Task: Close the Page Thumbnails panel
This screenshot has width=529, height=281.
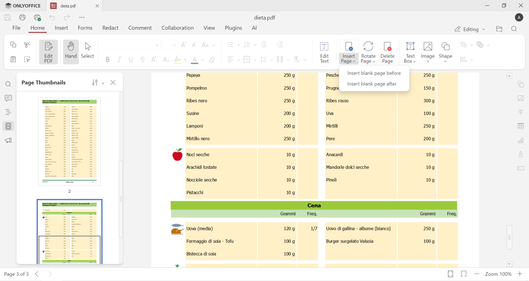Action: 113,82
